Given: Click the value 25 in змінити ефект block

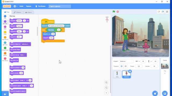Looking at the screenshot, I should click(30, 80).
